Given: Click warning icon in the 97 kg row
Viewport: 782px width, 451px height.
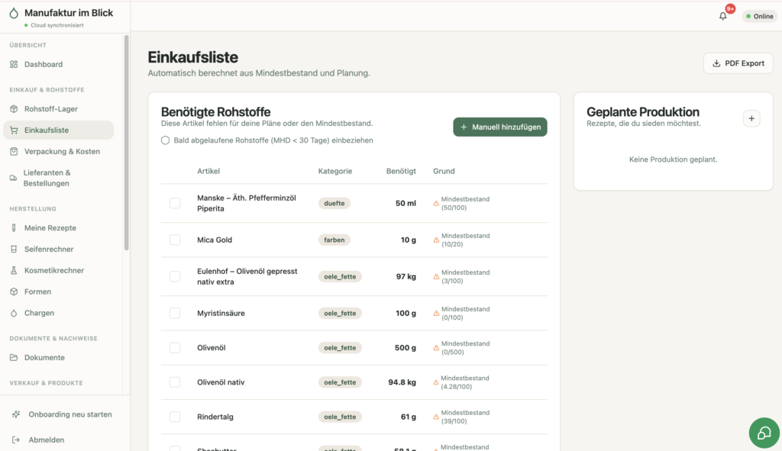Looking at the screenshot, I should point(436,276).
